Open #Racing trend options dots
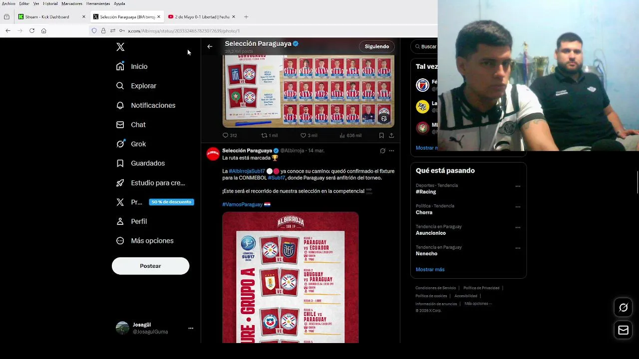The height and width of the screenshot is (359, 639). (518, 186)
